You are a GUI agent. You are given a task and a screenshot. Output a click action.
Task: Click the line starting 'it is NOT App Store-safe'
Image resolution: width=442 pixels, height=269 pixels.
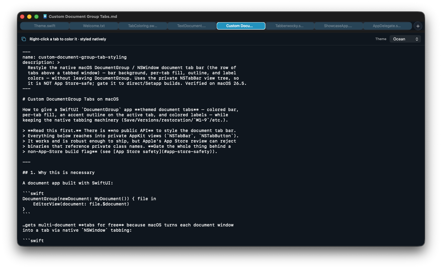137,83
